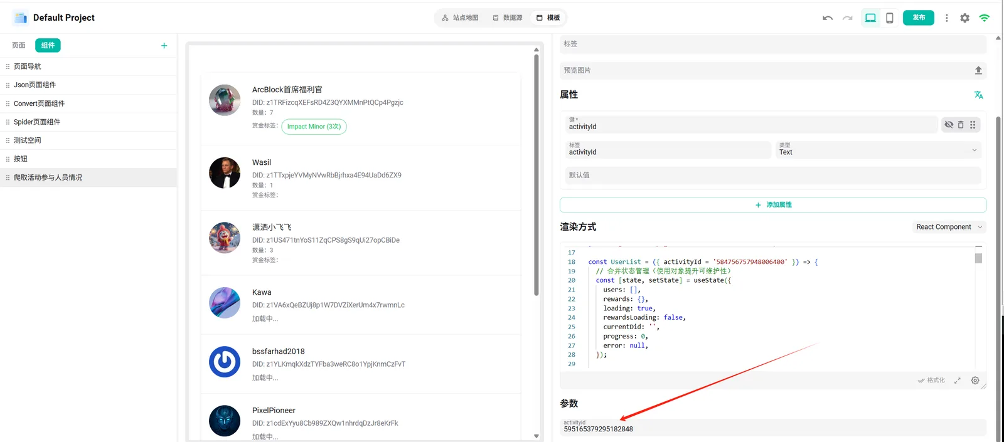This screenshot has height=442, width=1004.
Task: Upload preview image with upload icon
Action: (x=978, y=70)
